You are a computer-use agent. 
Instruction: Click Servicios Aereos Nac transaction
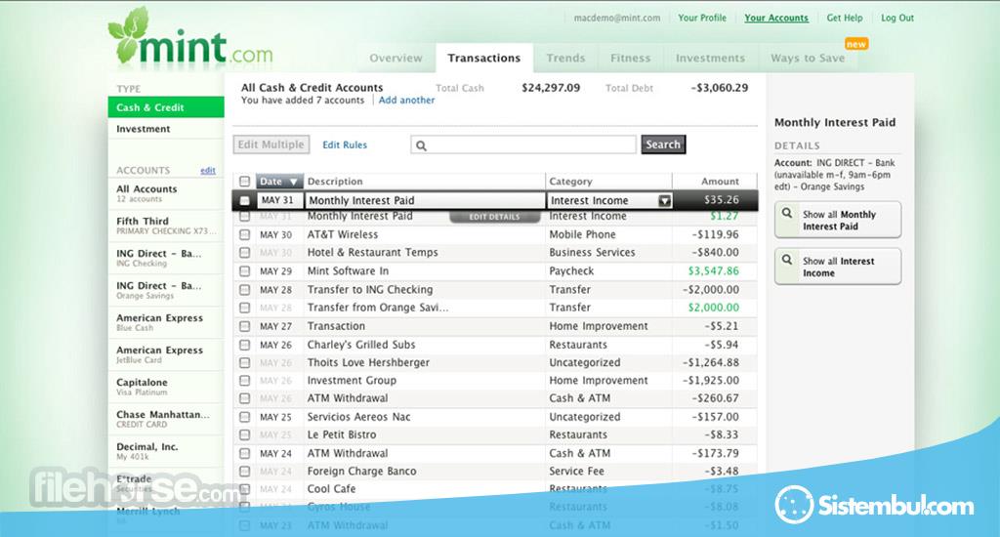click(359, 417)
